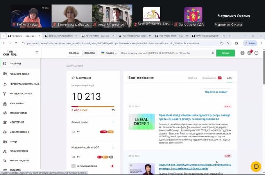Screen dimensions: 265x175
Task: Click the YouControl logo
Action: click(x=10, y=53)
